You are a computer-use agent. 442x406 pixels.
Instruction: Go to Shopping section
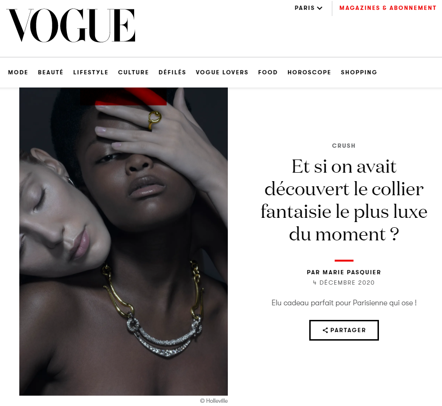tap(359, 72)
